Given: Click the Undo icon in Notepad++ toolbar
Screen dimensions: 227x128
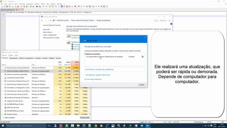Looking at the screenshot, I should 31,6.
